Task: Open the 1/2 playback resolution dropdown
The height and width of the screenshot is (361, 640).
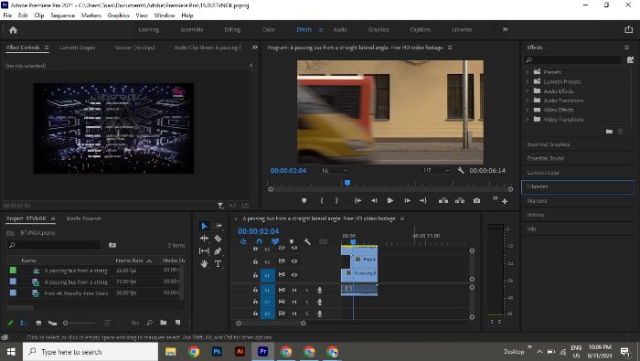Action: coord(436,171)
